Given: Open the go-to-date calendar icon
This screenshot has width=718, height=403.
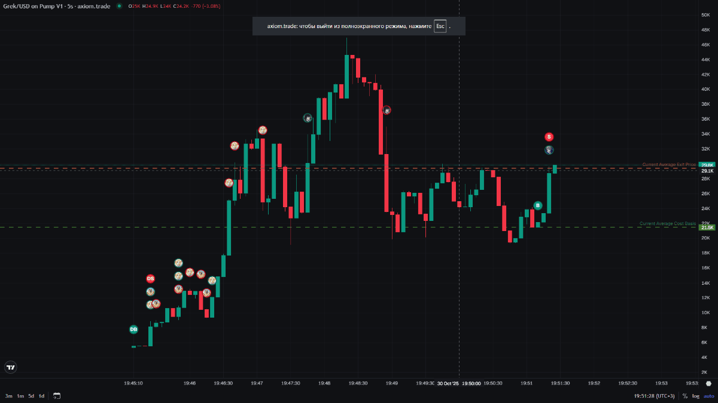Looking at the screenshot, I should (57, 396).
